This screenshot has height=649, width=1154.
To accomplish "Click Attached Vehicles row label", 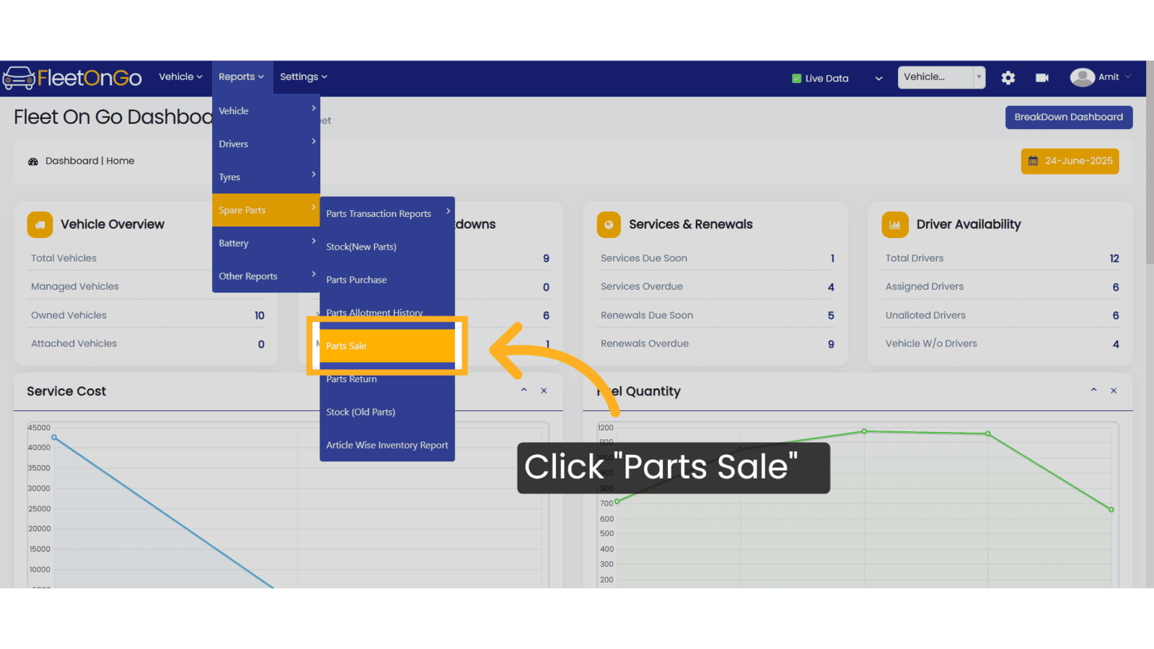I will pyautogui.click(x=74, y=343).
